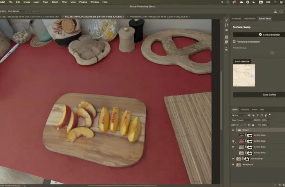The height and width of the screenshot is (187, 285).
Task: Open the Opacity slider dropdown arrow
Action: click(x=269, y=120)
